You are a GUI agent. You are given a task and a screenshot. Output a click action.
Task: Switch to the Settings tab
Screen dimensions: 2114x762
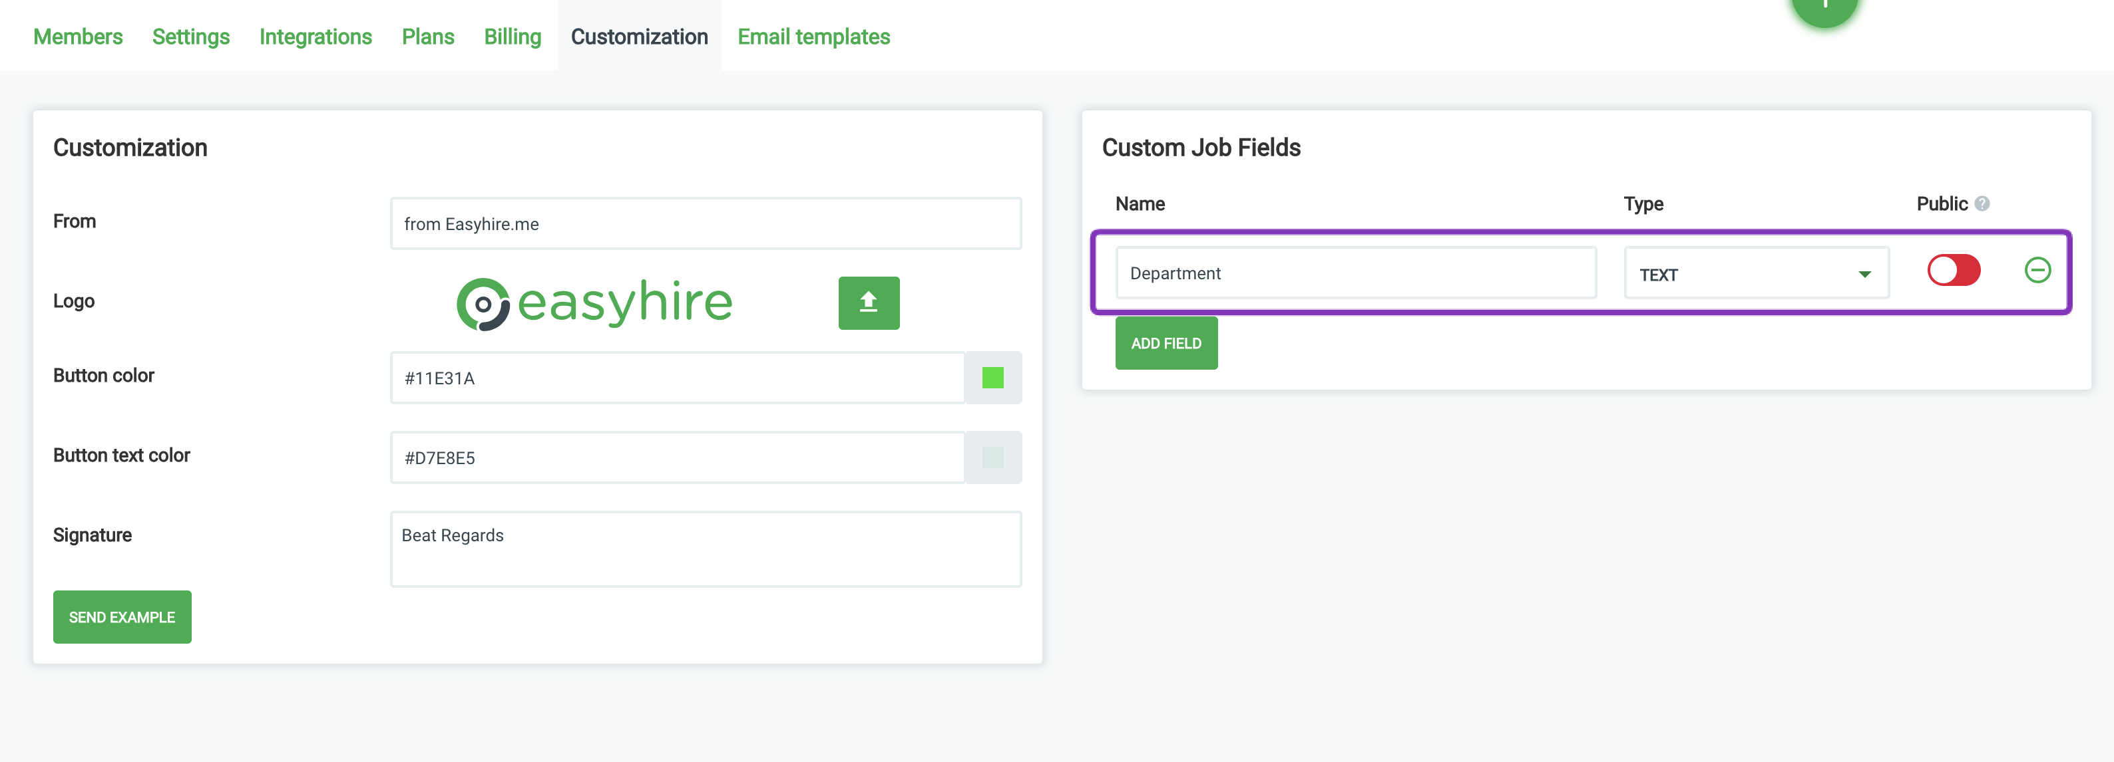point(190,37)
